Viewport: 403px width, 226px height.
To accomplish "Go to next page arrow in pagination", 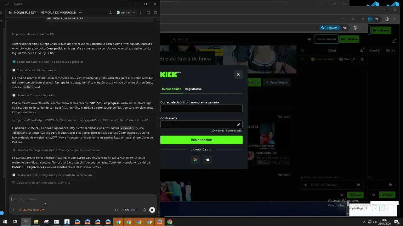I will (388, 208).
